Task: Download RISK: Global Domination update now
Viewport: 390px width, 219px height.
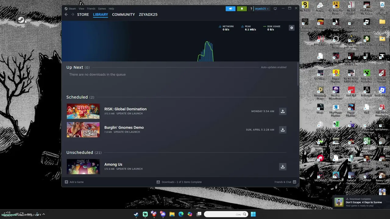Action: coord(283,111)
